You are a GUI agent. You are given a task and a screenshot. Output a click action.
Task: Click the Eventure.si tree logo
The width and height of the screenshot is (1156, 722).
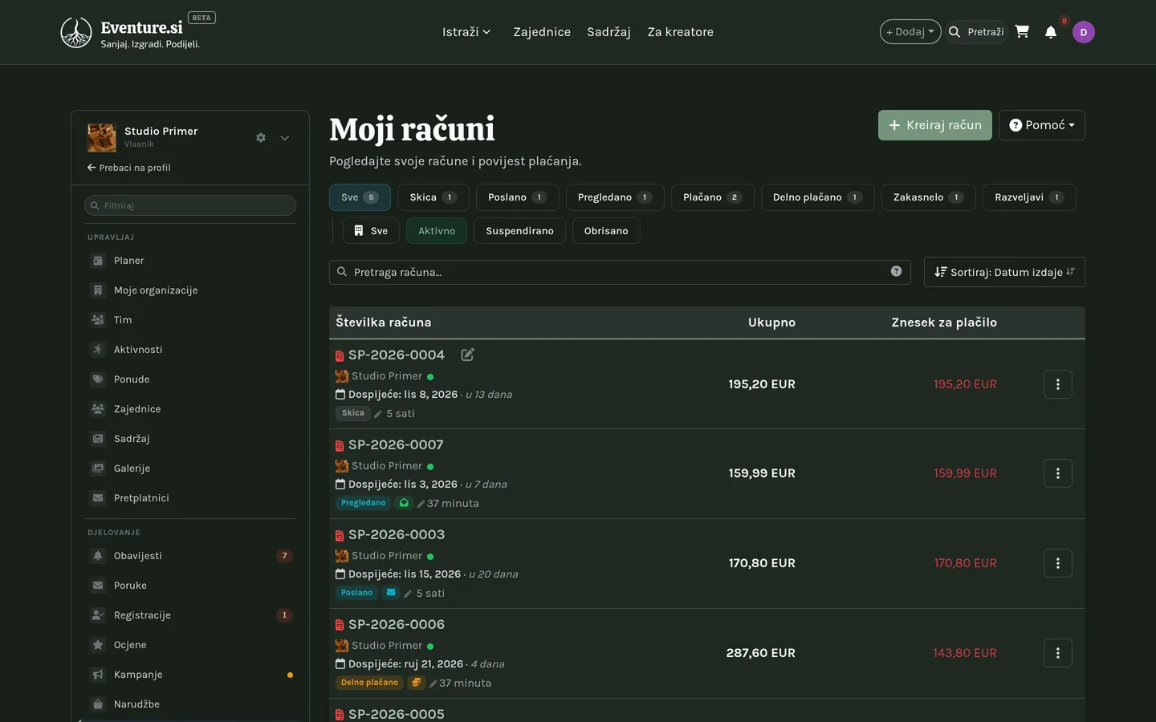(76, 32)
